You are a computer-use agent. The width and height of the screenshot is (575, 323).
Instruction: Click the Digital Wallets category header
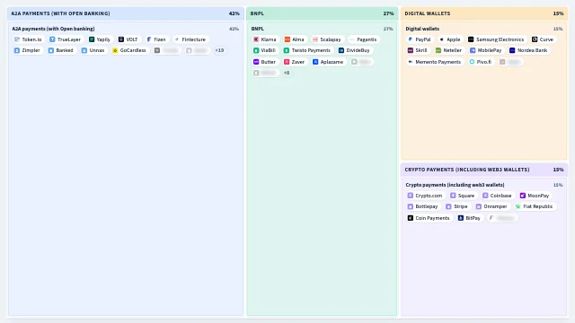(484, 13)
